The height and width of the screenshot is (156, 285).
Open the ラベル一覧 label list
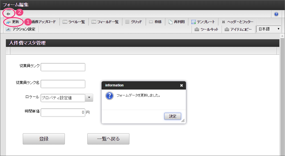pos(74,22)
